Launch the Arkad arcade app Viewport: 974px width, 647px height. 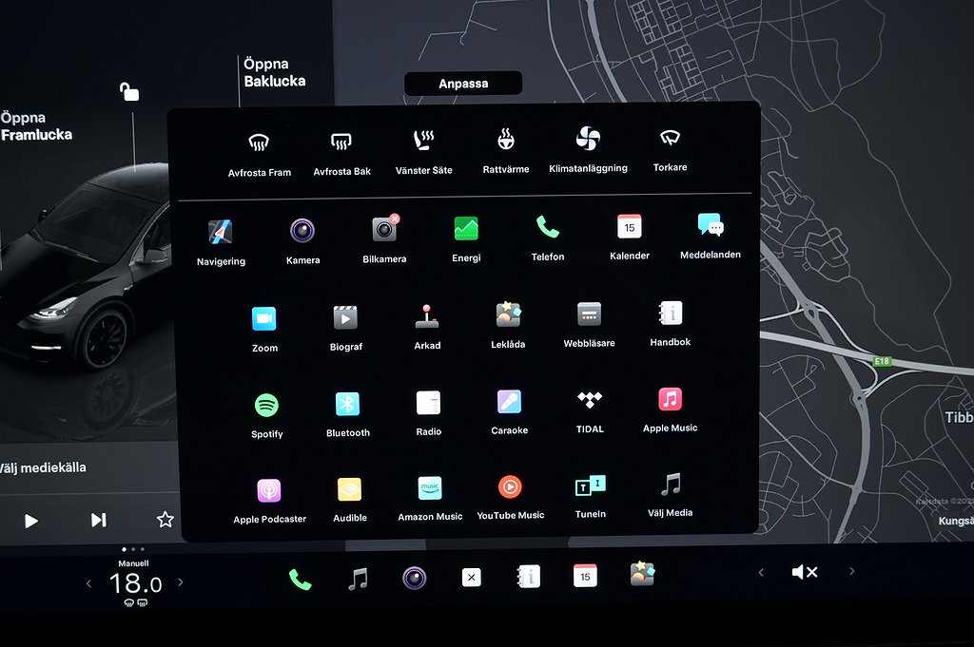427,316
